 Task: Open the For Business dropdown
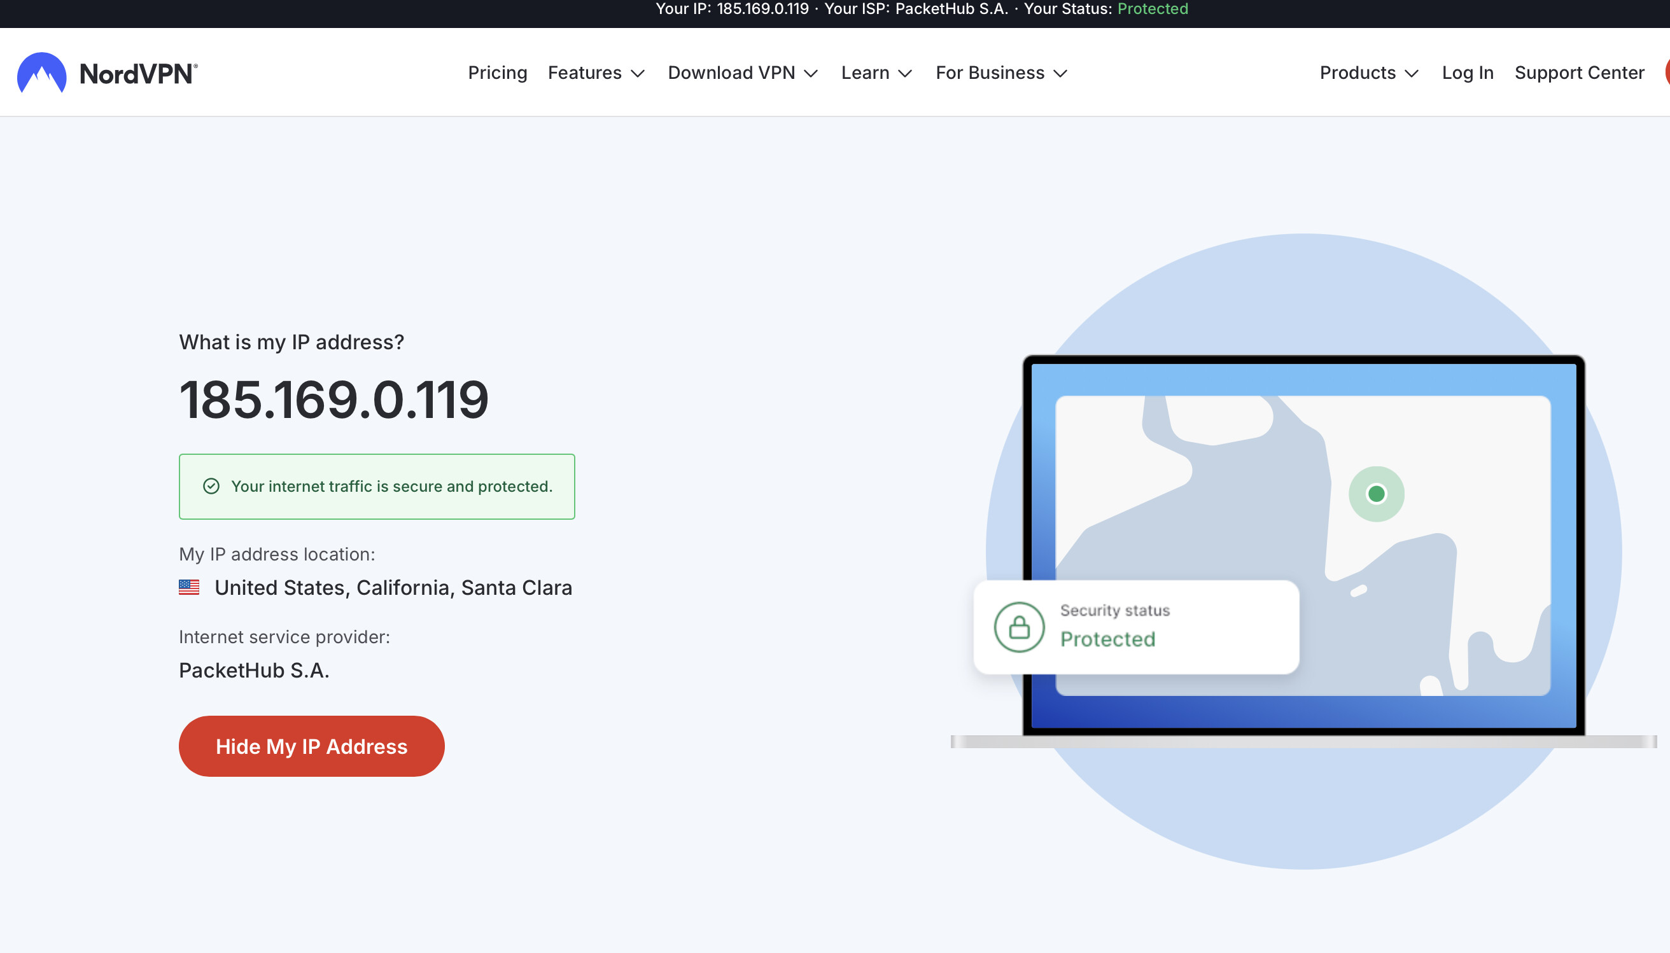point(1001,73)
